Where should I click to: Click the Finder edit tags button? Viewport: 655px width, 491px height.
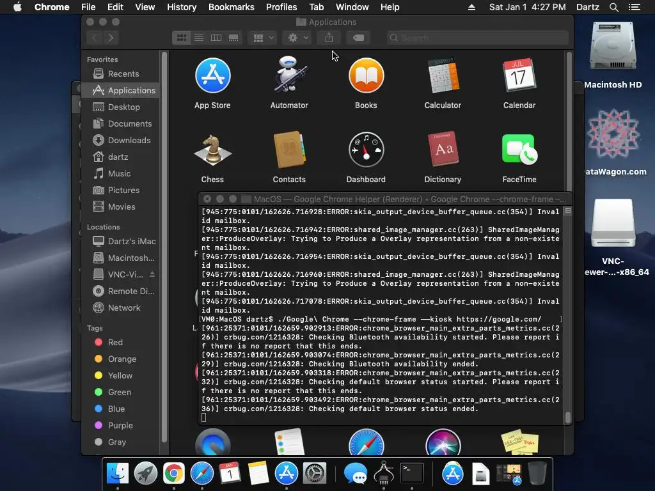tap(358, 38)
